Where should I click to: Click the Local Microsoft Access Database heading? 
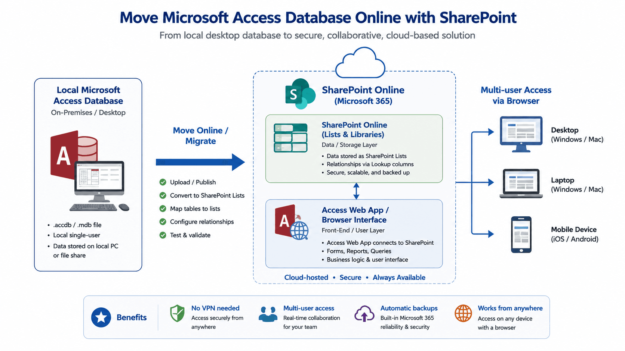pyautogui.click(x=88, y=95)
